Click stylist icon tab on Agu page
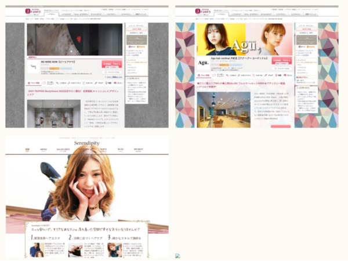Screen dimensions: 348x261 pyautogui.click(x=239, y=75)
